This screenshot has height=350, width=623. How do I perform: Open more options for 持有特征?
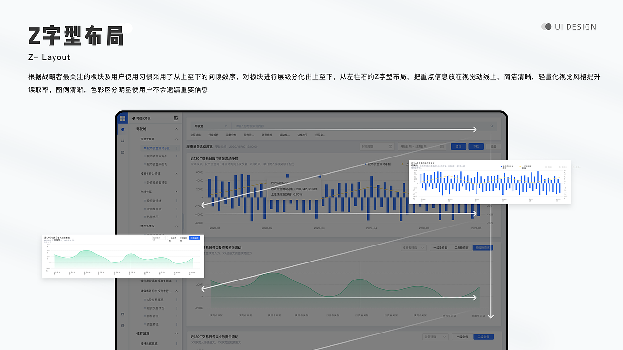[x=177, y=316]
